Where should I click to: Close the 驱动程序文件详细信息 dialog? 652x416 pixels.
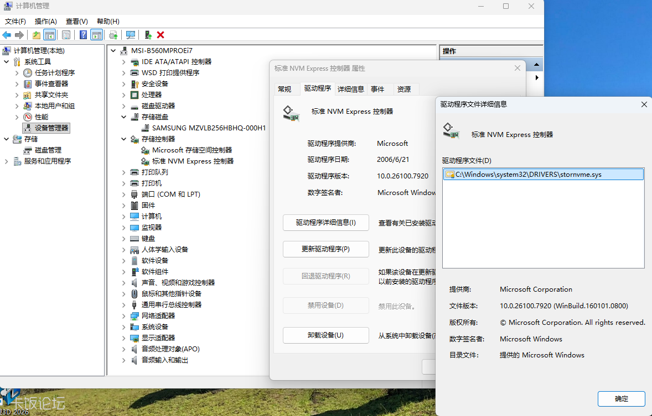coord(644,104)
